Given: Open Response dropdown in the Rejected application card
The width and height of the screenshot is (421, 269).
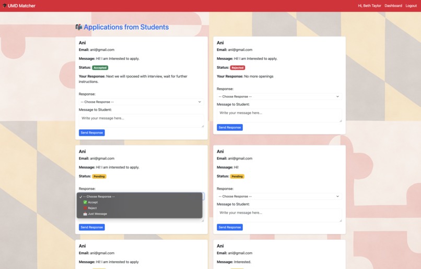Looking at the screenshot, I should point(279,96).
